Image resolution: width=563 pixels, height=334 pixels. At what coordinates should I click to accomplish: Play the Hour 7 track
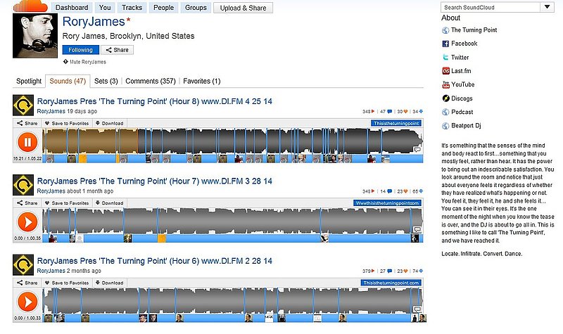[x=27, y=221]
